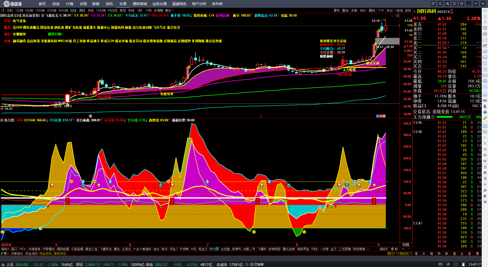Open the skin theme shirt icon
The width and height of the screenshot is (488, 267).
[462, 4]
